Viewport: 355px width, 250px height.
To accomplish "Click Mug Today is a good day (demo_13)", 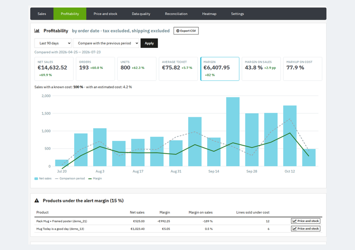I will [60, 229].
